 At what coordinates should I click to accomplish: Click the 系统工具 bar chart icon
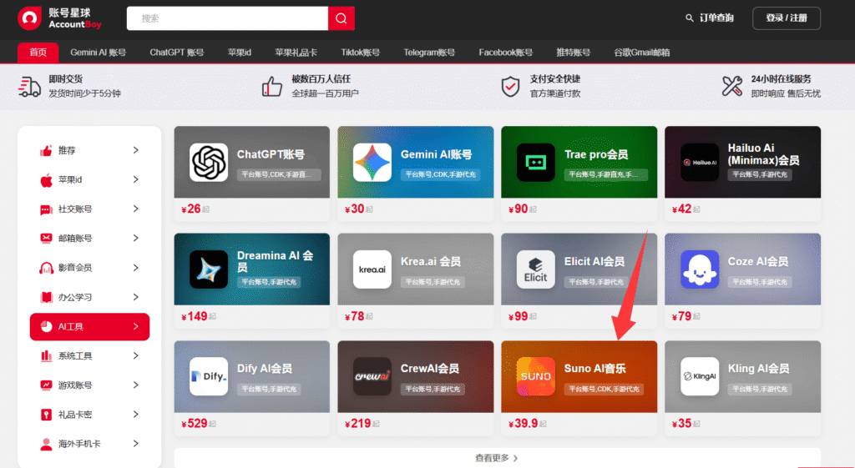[x=47, y=355]
